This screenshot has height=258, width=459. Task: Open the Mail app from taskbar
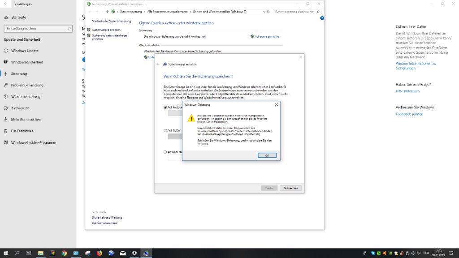(x=123, y=254)
